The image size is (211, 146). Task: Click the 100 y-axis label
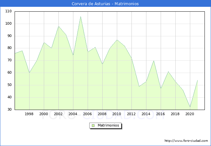(x=8, y=24)
